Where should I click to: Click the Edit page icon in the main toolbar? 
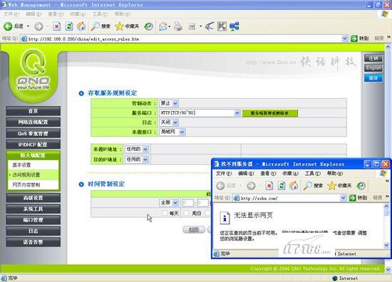click(x=192, y=26)
